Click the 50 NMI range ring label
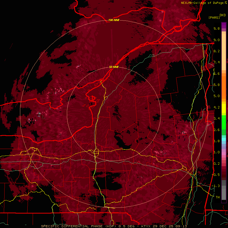 coord(114,67)
